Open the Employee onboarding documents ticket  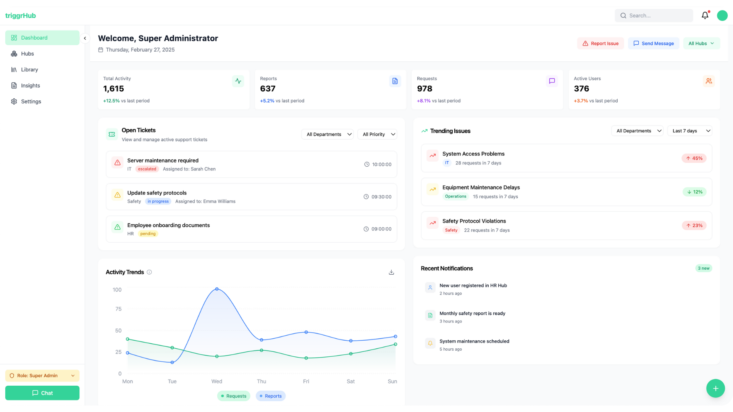point(252,229)
